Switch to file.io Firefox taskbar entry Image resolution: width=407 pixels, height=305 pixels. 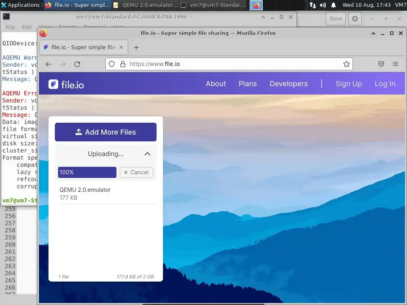[78, 5]
